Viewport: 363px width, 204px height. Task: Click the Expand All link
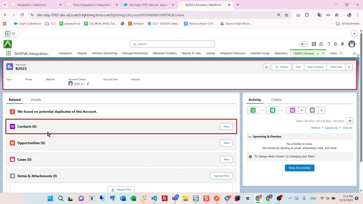click(x=331, y=128)
